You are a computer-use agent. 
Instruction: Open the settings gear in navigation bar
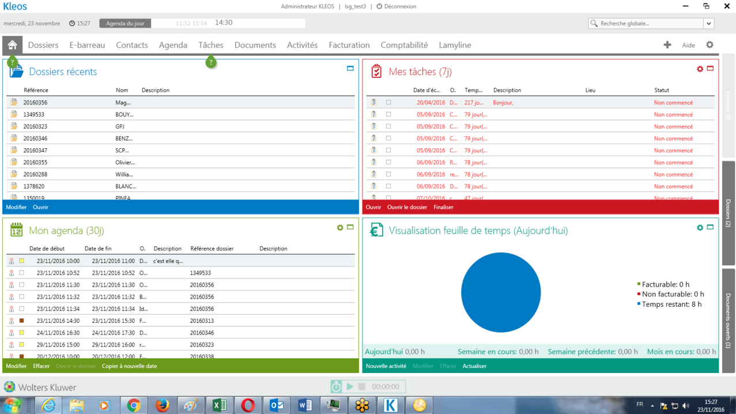(x=709, y=45)
